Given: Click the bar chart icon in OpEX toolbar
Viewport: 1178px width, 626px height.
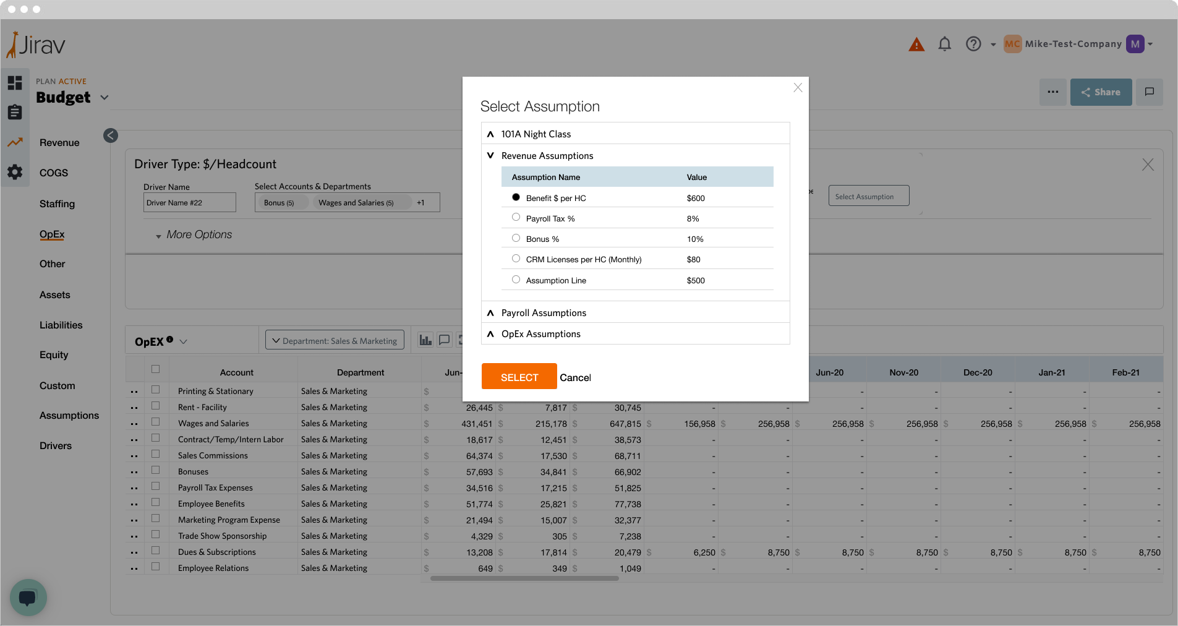Looking at the screenshot, I should tap(425, 340).
